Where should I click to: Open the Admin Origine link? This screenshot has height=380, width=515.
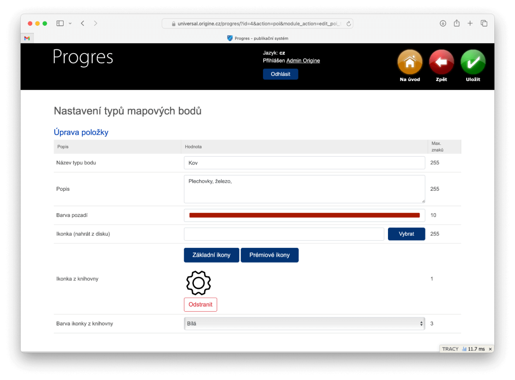(x=303, y=60)
